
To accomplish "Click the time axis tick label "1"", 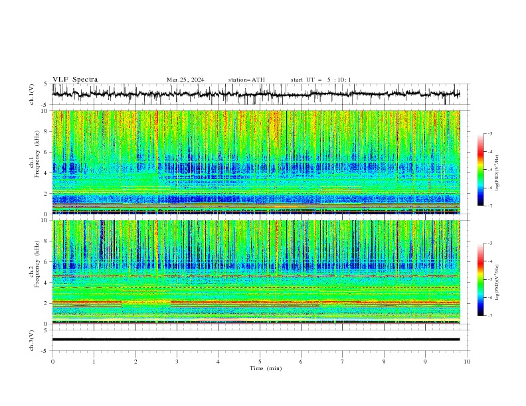I will pyautogui.click(x=94, y=362).
